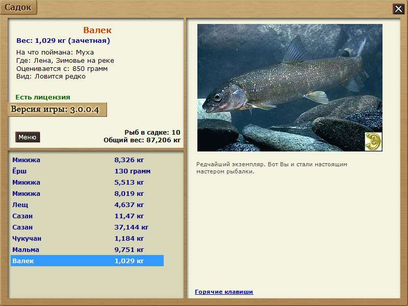Click the Садок title tab
The width and height of the screenshot is (408, 306).
[18, 7]
